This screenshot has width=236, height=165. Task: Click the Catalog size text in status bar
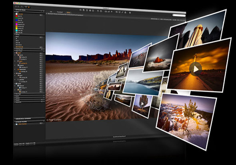(19, 144)
